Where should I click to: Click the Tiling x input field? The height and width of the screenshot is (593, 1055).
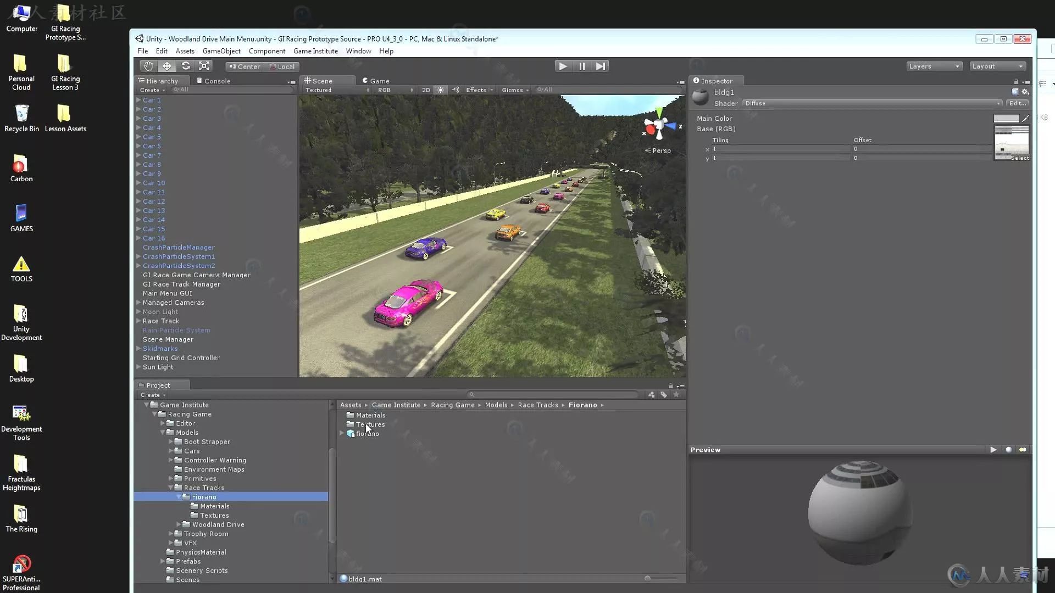click(x=780, y=149)
